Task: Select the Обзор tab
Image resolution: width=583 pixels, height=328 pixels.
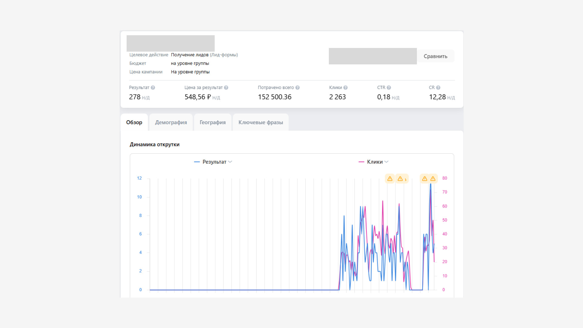Action: 134,122
